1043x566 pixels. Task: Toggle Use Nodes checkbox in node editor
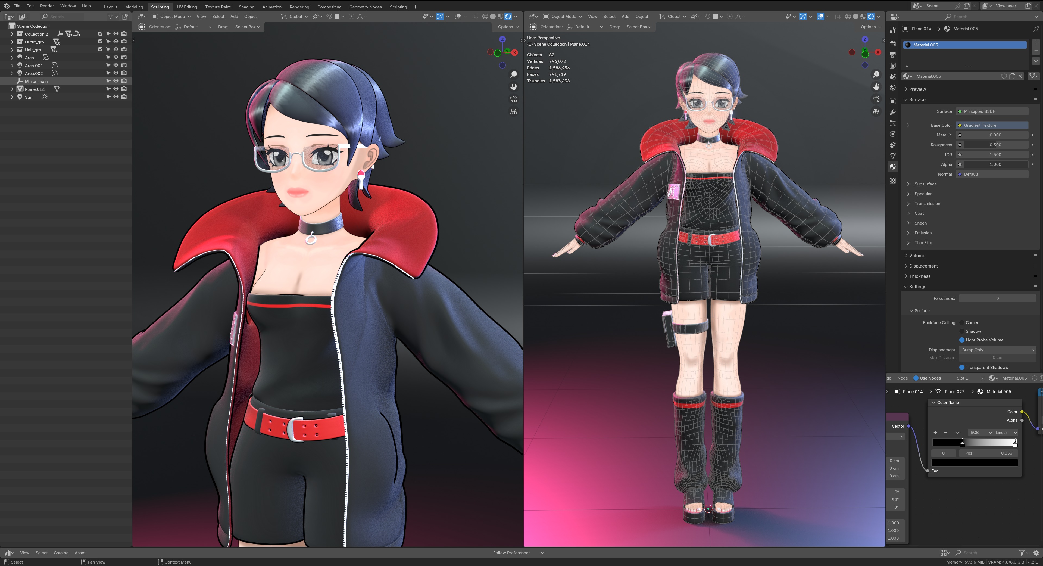(916, 378)
